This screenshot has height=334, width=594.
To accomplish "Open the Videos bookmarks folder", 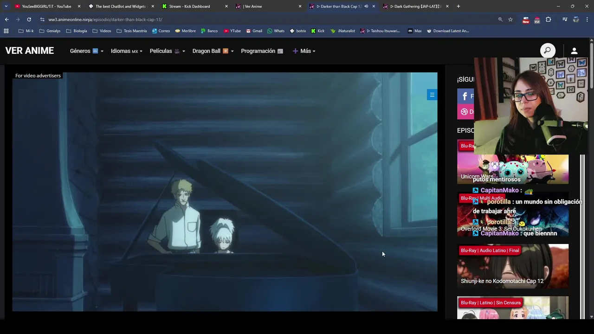I will point(102,31).
